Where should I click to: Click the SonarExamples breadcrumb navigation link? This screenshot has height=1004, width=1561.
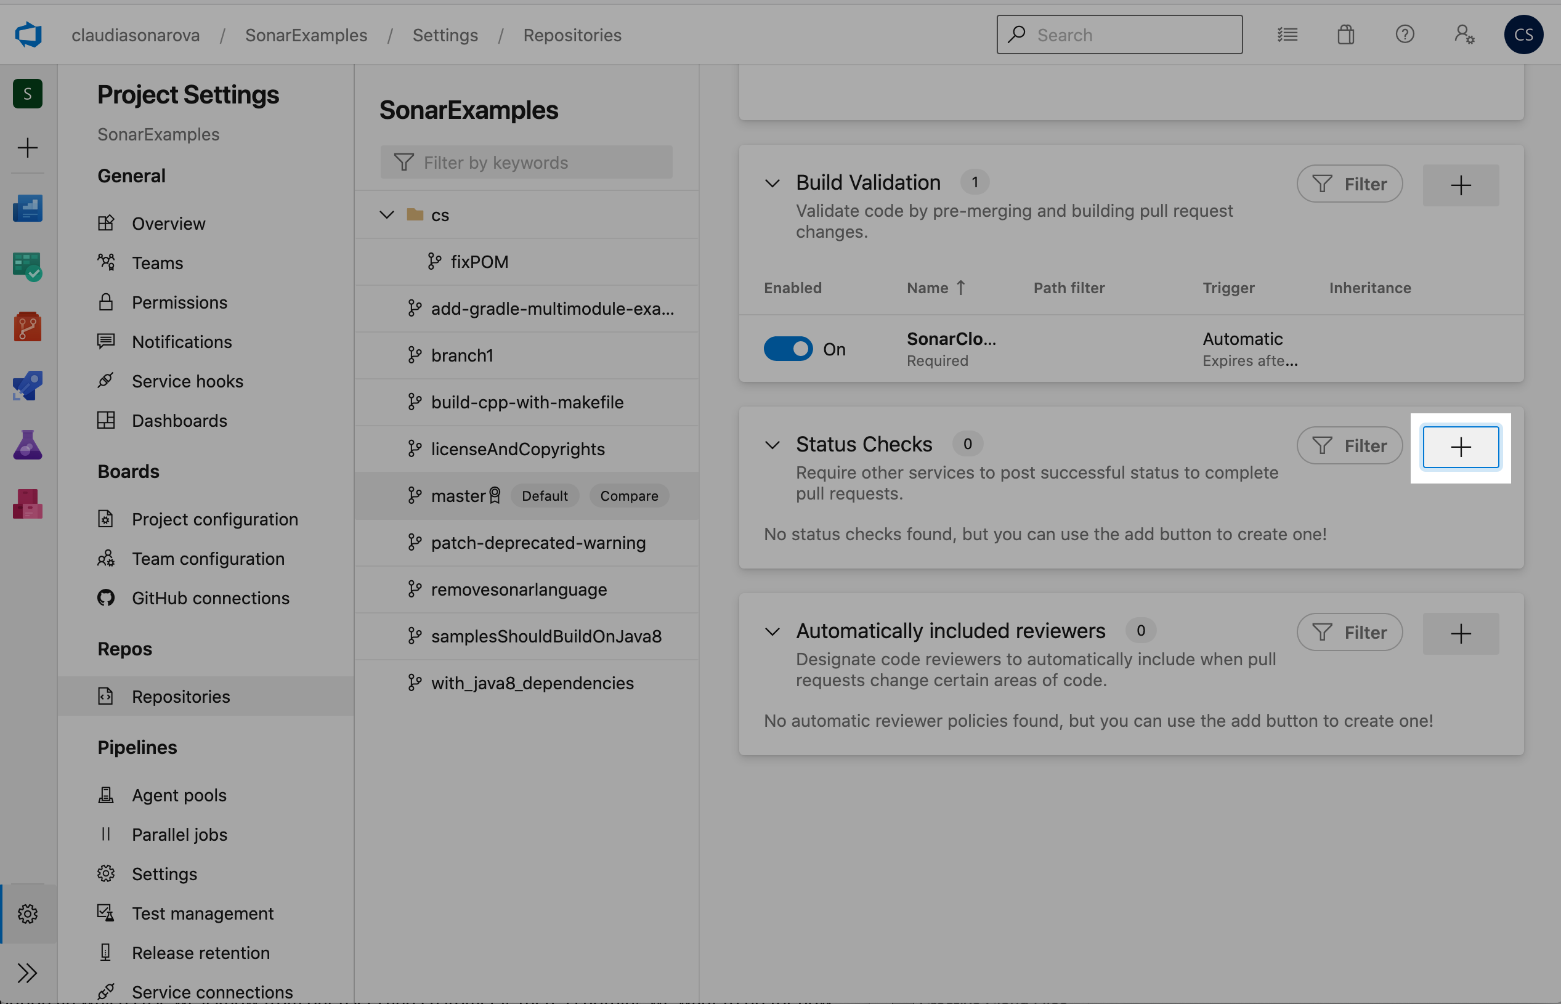pyautogui.click(x=306, y=34)
